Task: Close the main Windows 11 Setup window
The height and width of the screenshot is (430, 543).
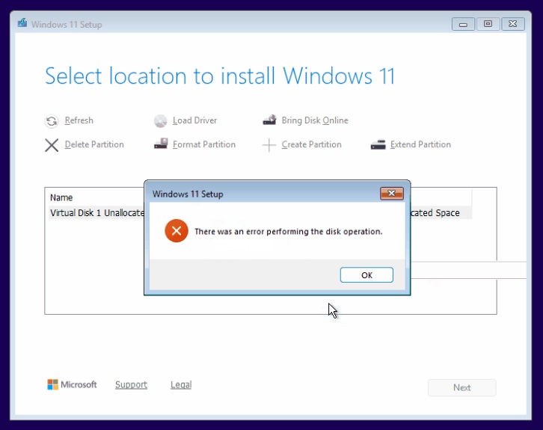Action: click(513, 24)
